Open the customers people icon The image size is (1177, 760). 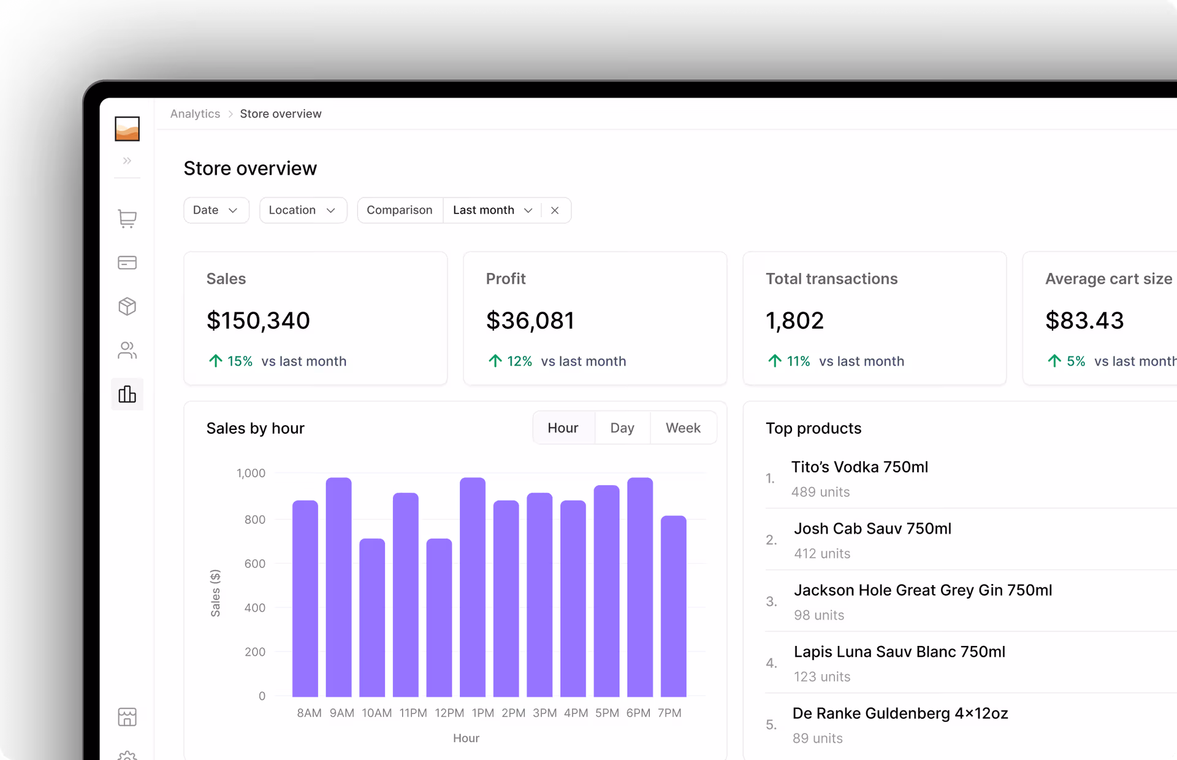pyautogui.click(x=127, y=350)
